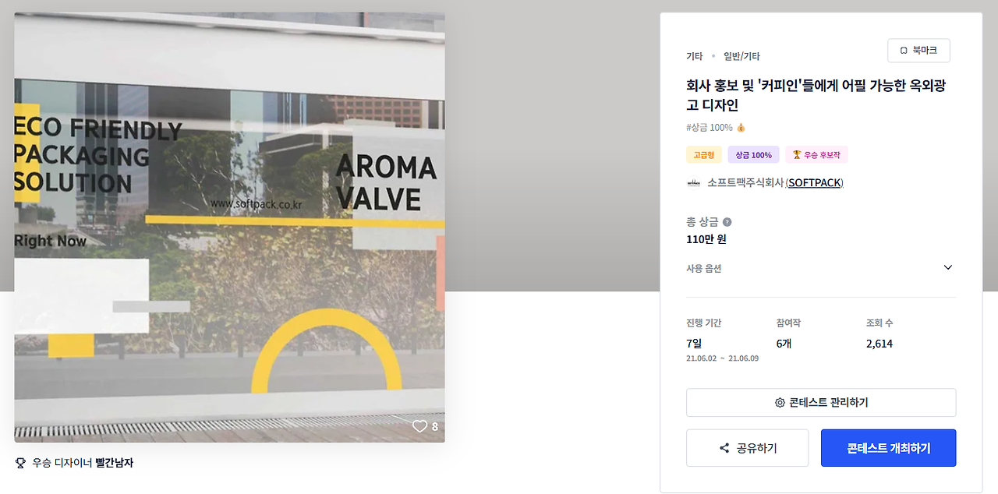
Task: Click the trophy icon next to 우승 디자이너
Action: pyautogui.click(x=21, y=463)
